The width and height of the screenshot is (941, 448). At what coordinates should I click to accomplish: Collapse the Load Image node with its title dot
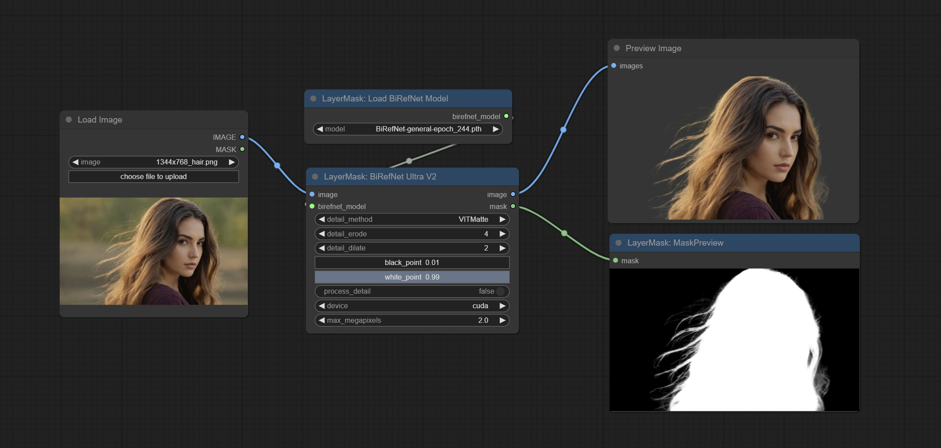69,119
